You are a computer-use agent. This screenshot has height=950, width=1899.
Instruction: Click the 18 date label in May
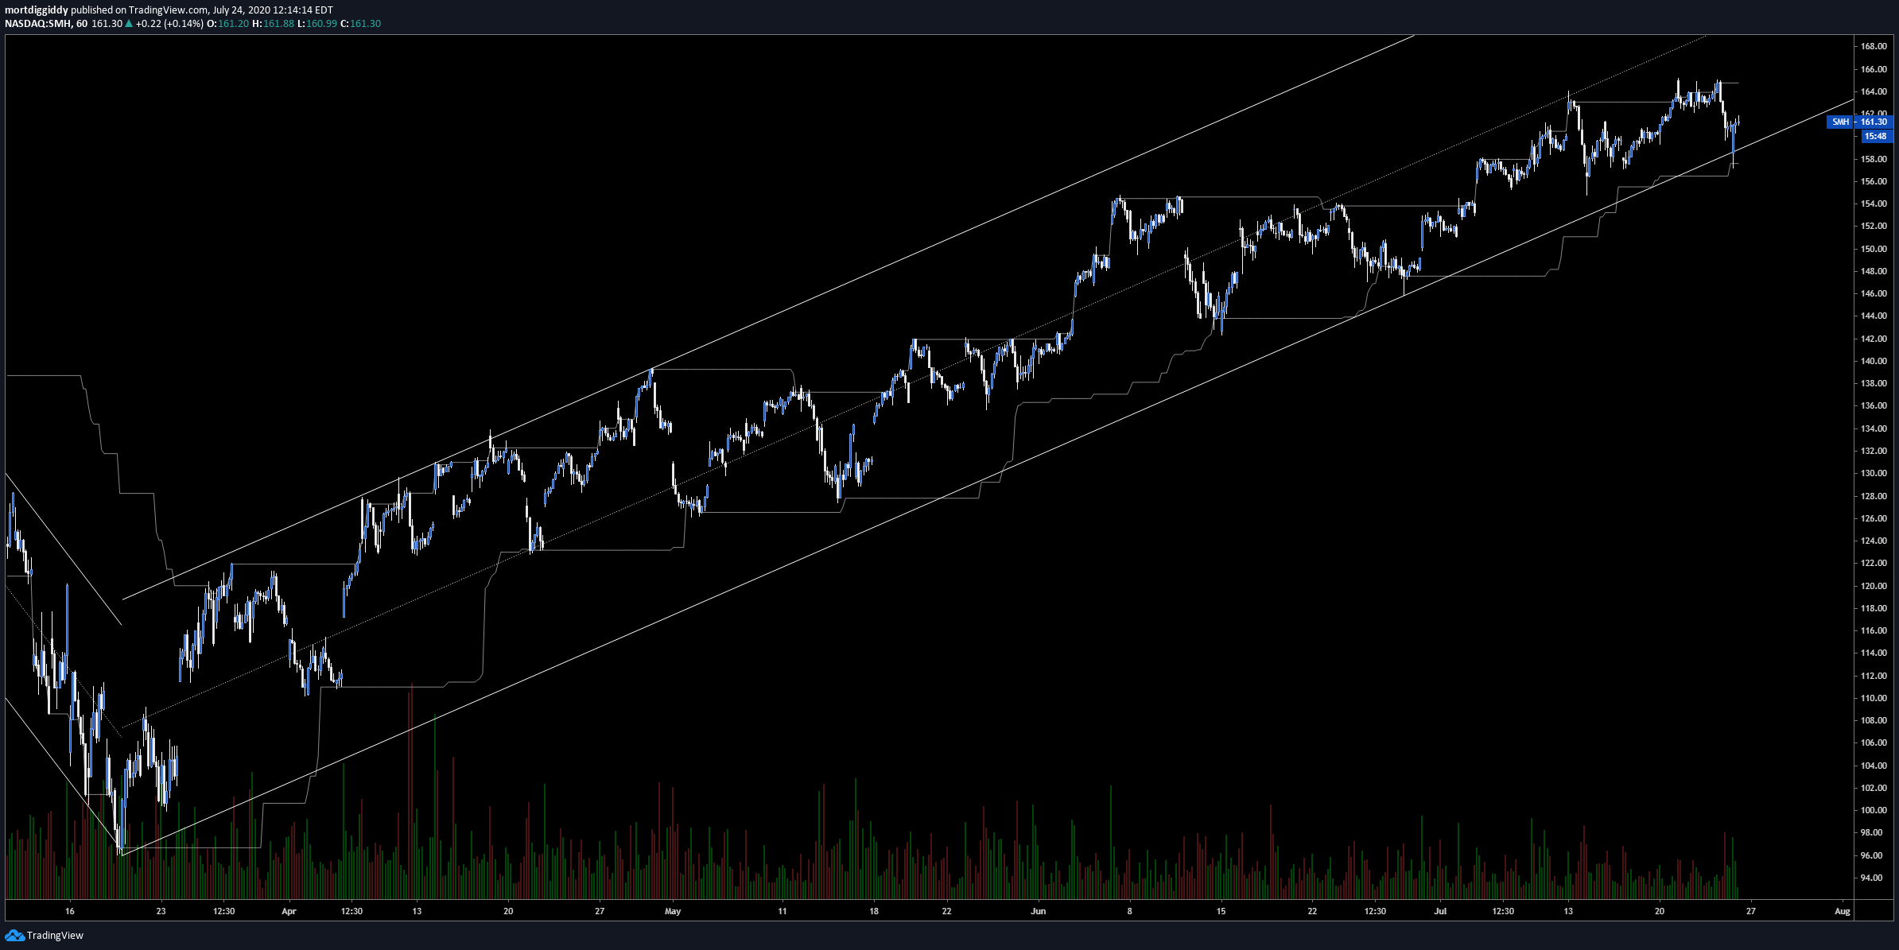(873, 911)
